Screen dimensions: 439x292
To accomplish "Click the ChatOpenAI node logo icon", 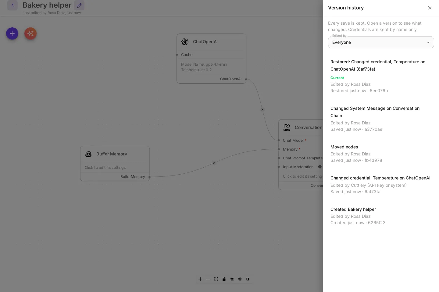I will coord(185,42).
